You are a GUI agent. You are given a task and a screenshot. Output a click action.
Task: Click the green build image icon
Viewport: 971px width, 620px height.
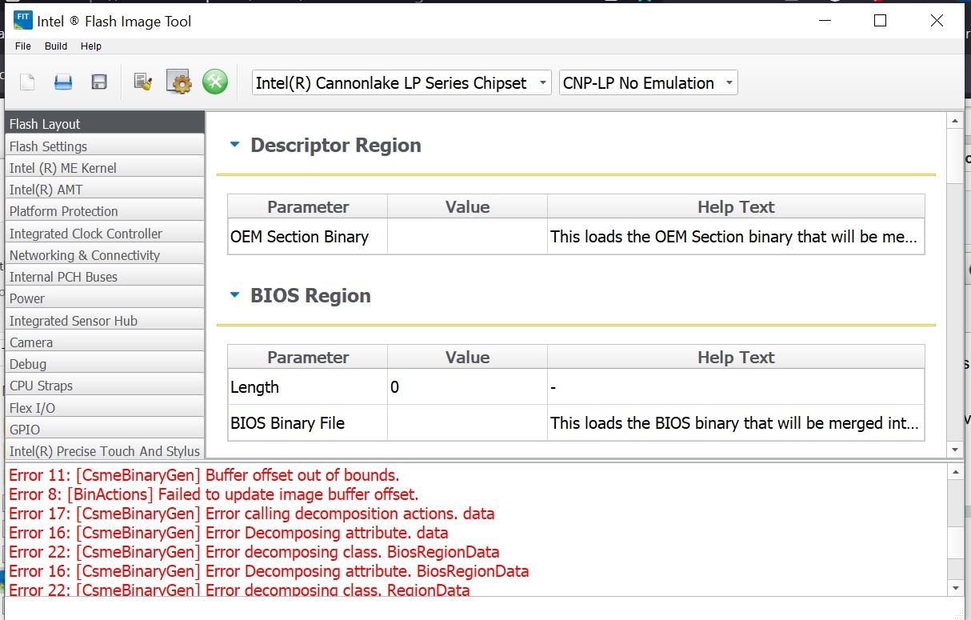tap(215, 82)
